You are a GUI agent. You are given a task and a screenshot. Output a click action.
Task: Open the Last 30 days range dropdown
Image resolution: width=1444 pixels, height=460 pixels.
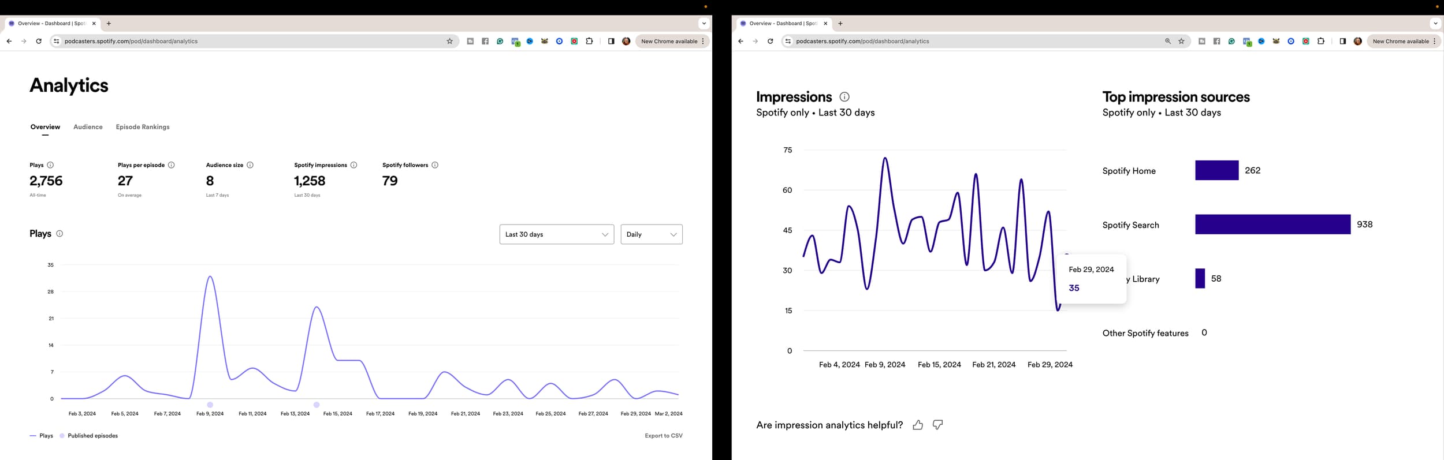[557, 234]
